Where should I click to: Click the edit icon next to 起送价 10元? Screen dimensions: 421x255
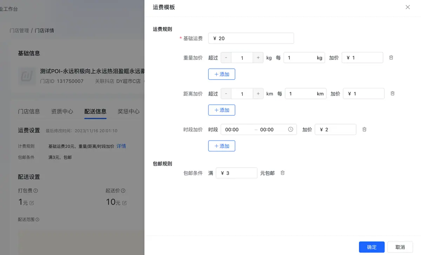click(124, 203)
